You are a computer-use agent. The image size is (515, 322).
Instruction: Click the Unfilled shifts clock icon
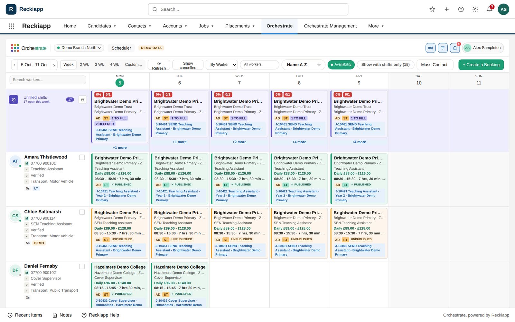(x=14, y=99)
